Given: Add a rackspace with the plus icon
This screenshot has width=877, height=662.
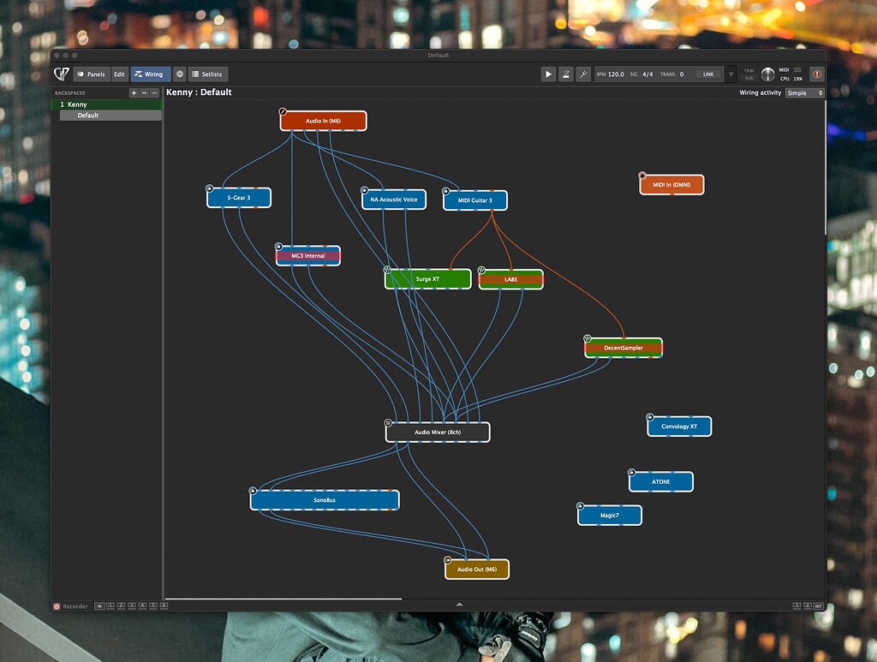Looking at the screenshot, I should (x=134, y=92).
